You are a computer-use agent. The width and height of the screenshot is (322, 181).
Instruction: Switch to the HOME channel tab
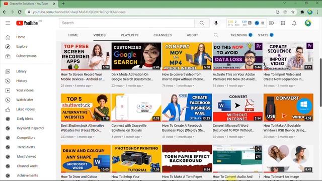pos(73,35)
